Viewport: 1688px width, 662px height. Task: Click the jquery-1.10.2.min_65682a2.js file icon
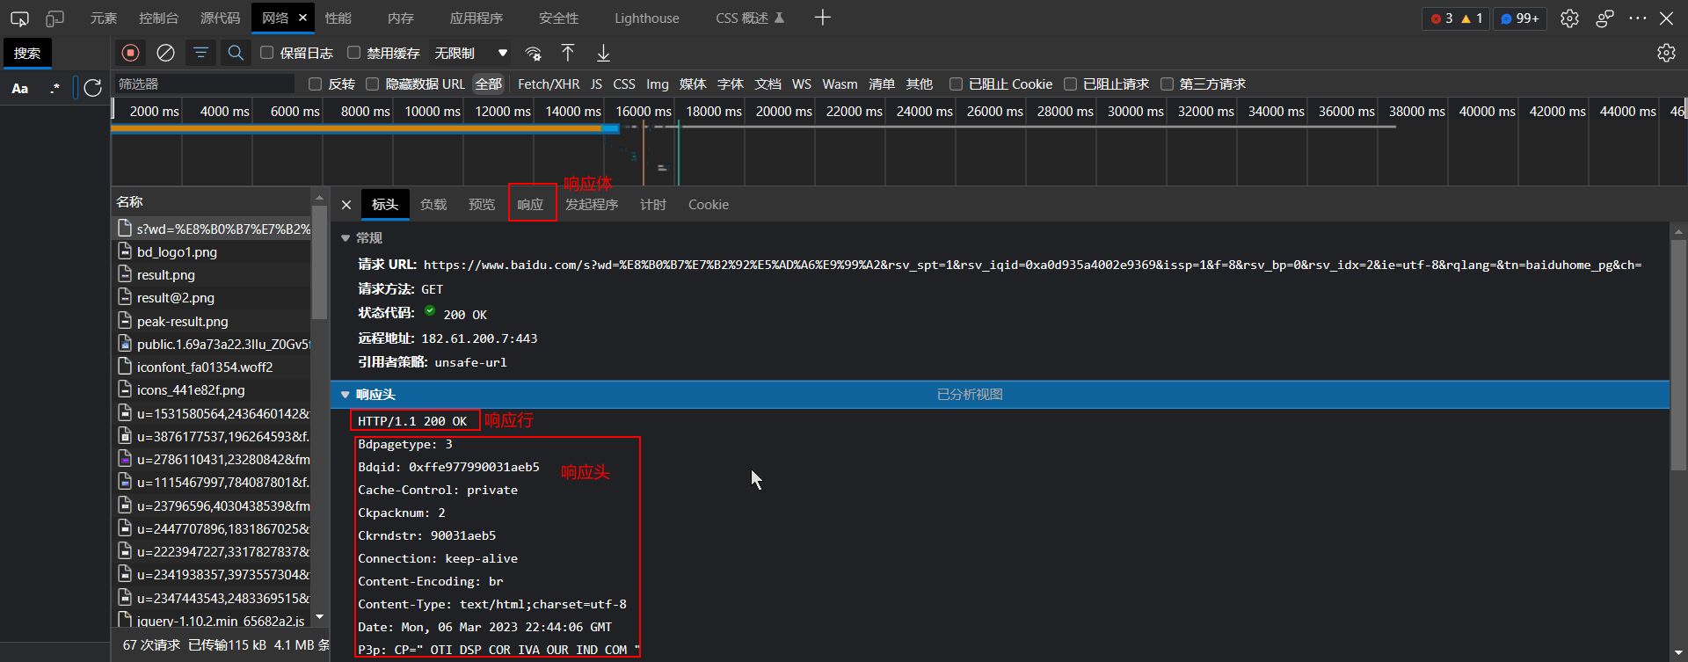pos(125,621)
